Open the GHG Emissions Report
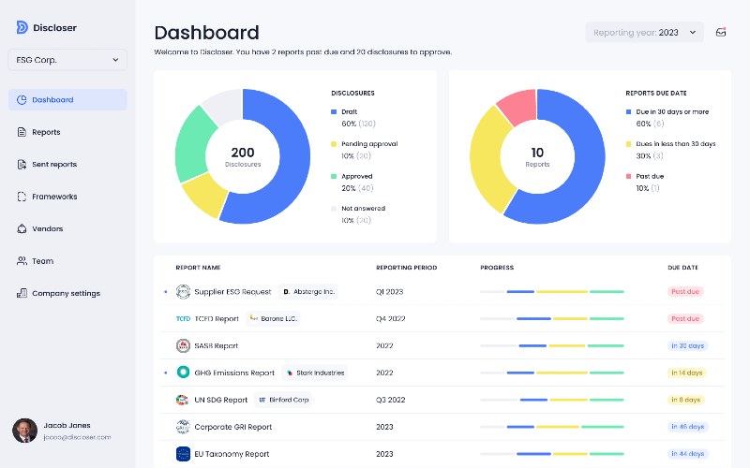This screenshot has height=468, width=750. click(x=234, y=373)
